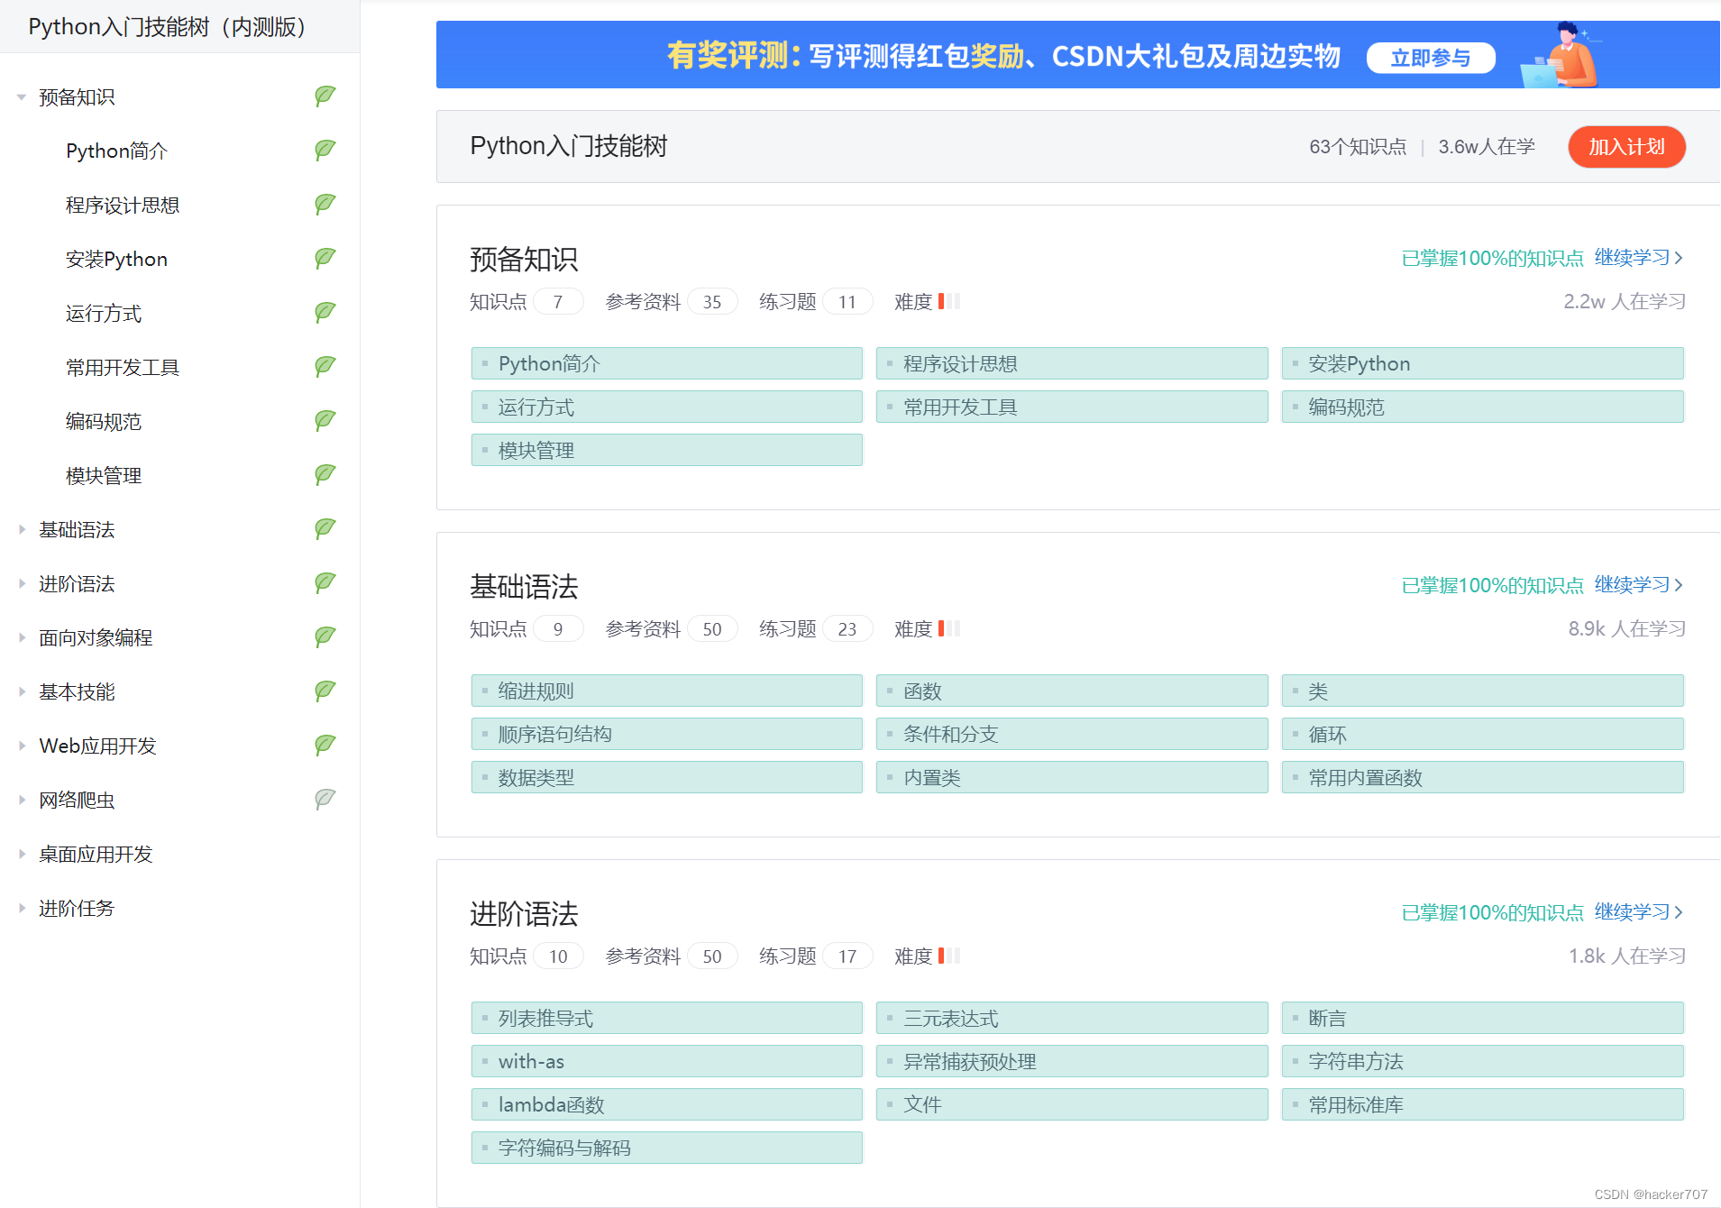Open the 数据类型 knowledge point tag

click(666, 777)
